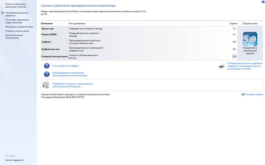Image resolution: width=265 pixels, height=165 pixels.
Task: Click the shield icon beside 'Настройка визуальных эффектов'
Action: coord(2,13)
